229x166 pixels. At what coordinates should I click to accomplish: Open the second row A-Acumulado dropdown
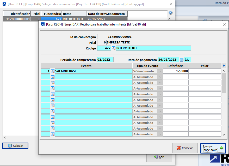[x=160, y=77]
